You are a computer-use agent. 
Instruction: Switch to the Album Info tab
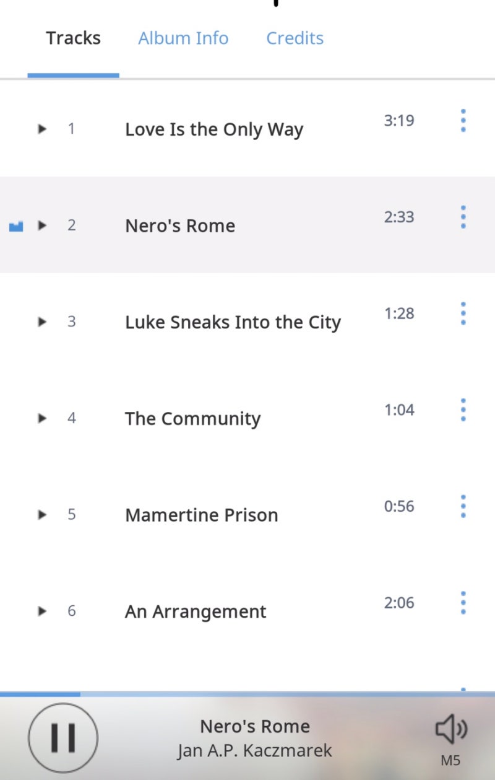[183, 38]
